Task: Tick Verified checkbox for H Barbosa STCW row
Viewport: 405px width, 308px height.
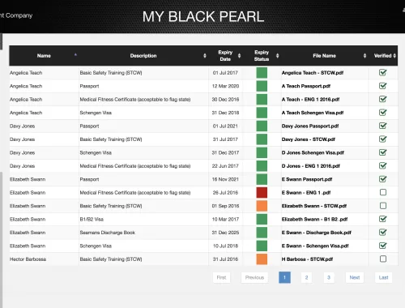Action: (x=383, y=259)
